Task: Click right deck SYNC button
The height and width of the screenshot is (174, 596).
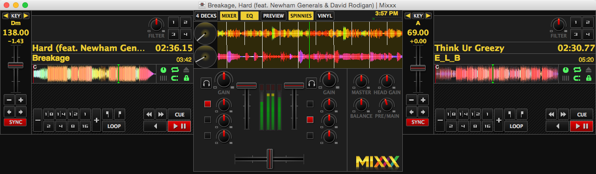Action: point(418,122)
